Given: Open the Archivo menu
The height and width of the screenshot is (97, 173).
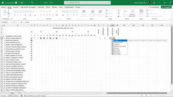Looking at the screenshot, I should (4, 7).
